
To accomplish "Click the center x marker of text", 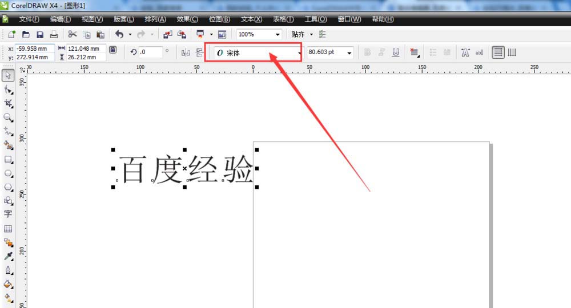I will coord(184,168).
